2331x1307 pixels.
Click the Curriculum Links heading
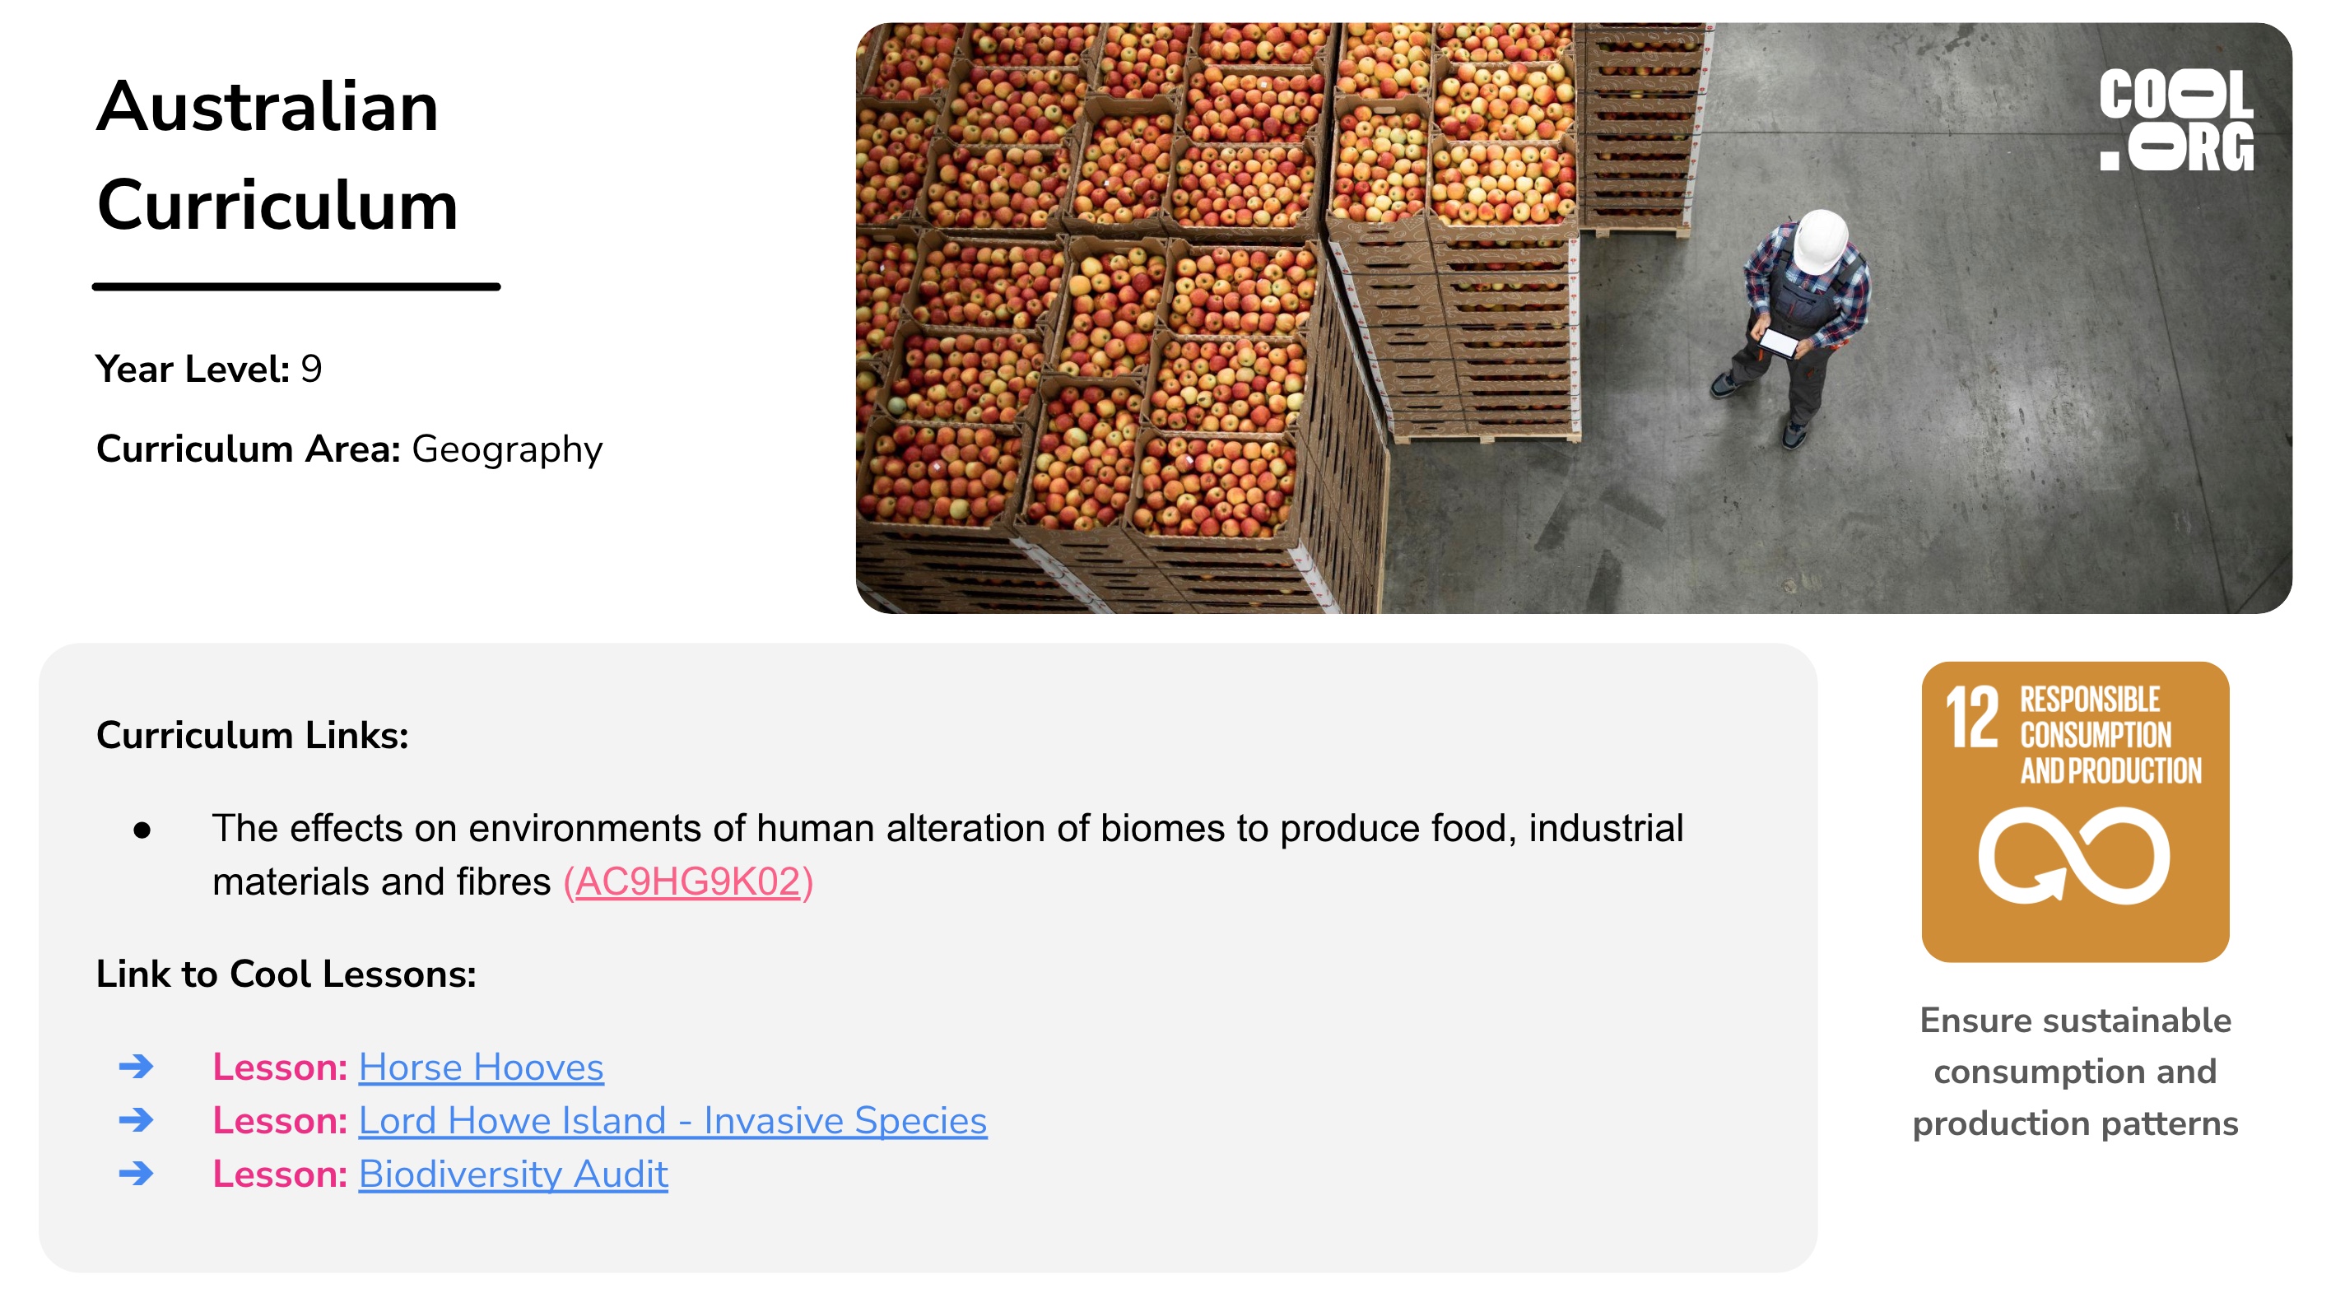(253, 735)
